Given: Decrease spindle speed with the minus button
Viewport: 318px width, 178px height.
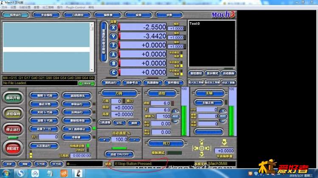Looking at the screenshot, I should 223,121.
